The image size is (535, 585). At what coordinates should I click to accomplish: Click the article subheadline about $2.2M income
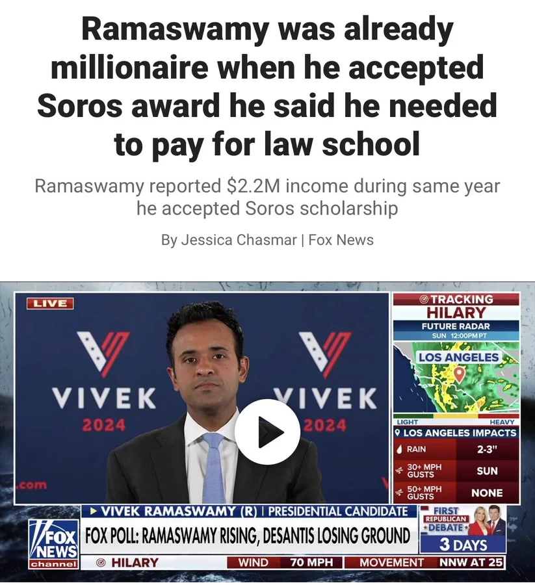pos(268,197)
